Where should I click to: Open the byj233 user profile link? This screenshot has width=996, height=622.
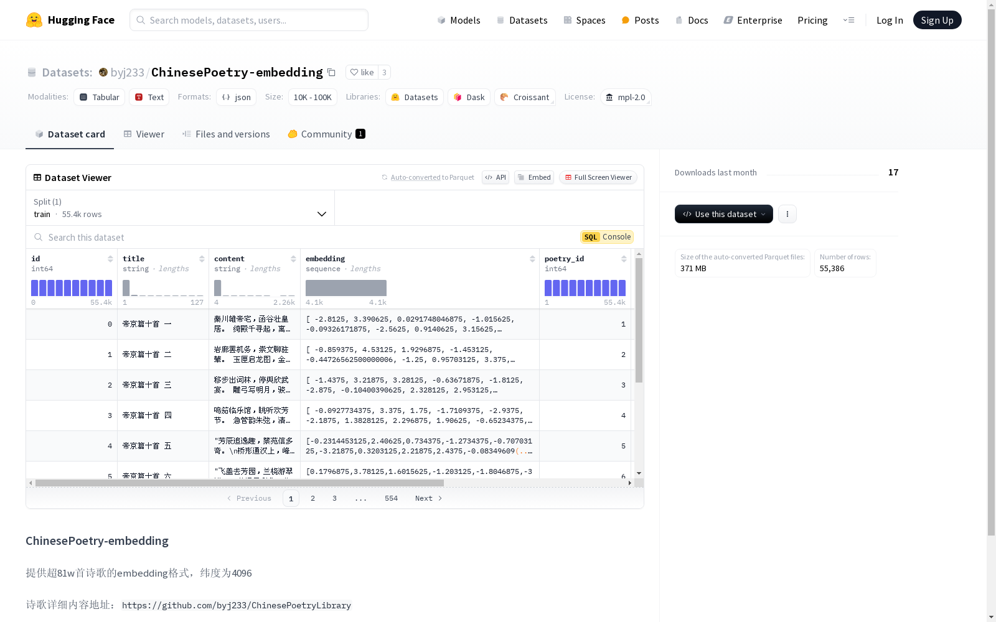click(x=128, y=72)
